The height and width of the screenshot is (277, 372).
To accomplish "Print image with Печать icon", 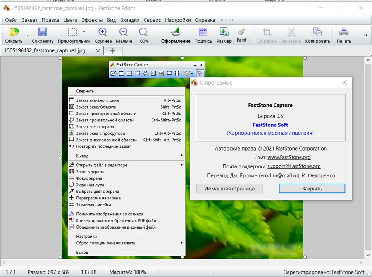I will 344,32.
